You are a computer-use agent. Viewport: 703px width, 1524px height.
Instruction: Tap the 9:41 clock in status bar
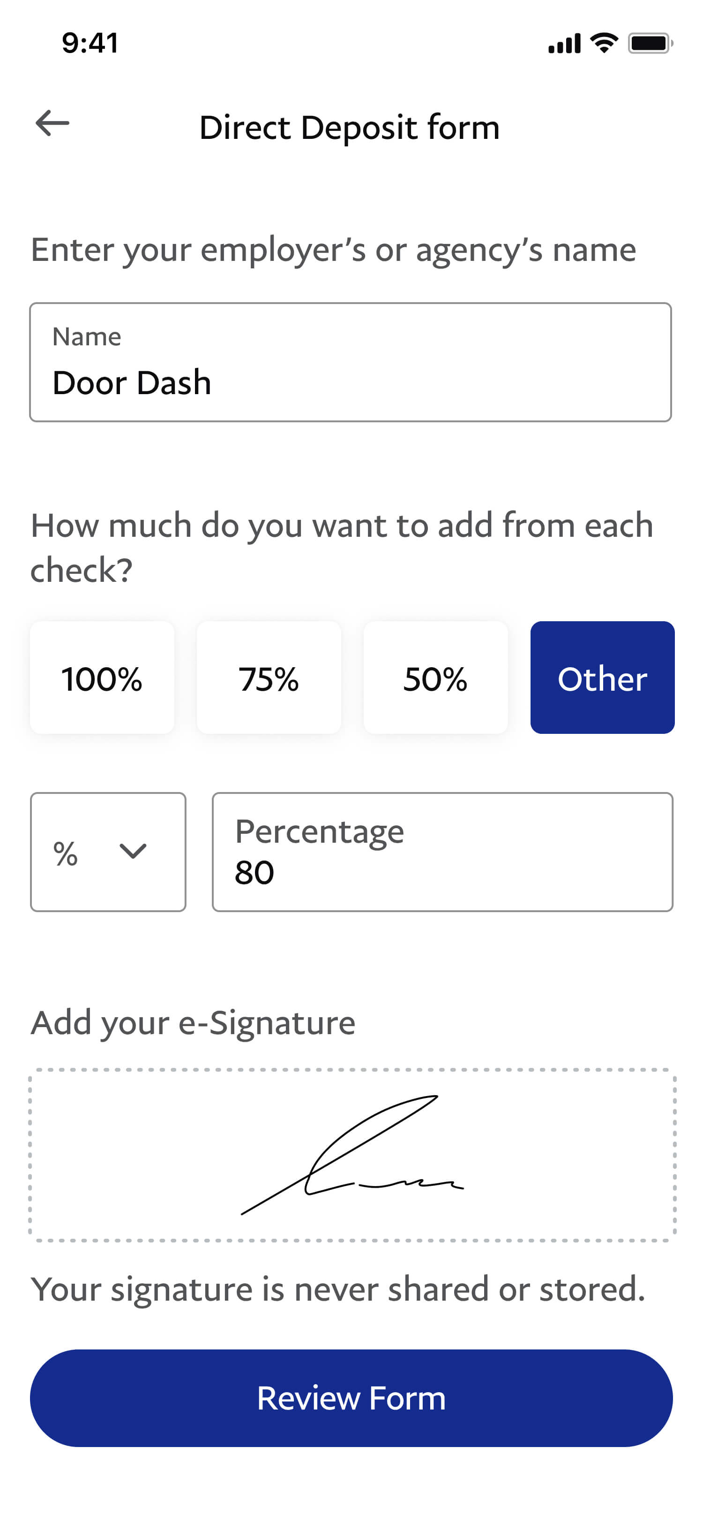[x=90, y=43]
